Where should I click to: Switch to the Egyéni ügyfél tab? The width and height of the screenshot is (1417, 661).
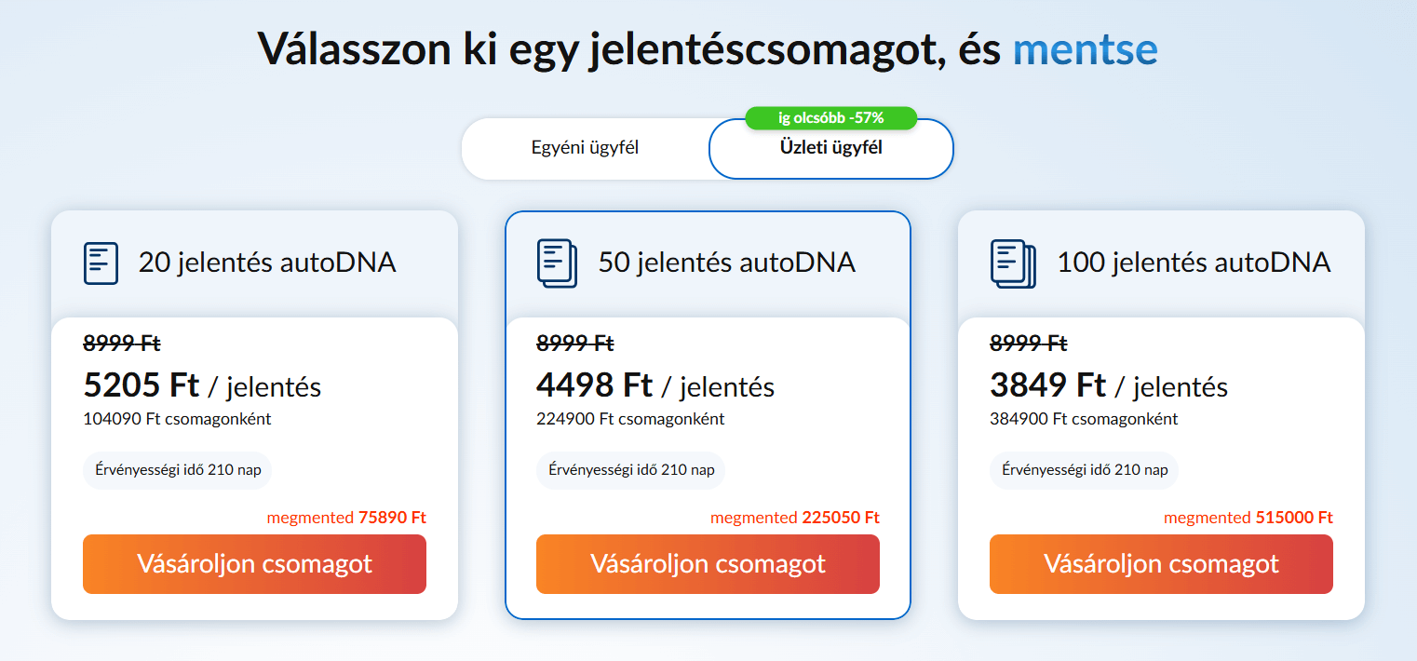[585, 148]
